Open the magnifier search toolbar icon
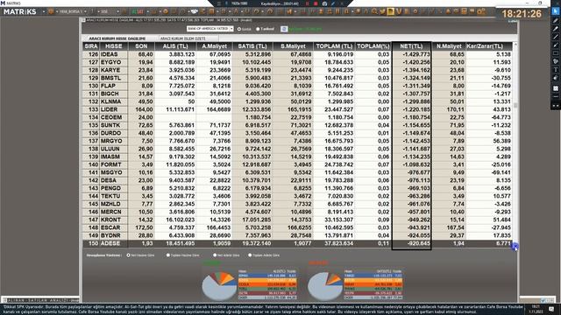Viewport: 561px width, 315px height. coord(374,11)
